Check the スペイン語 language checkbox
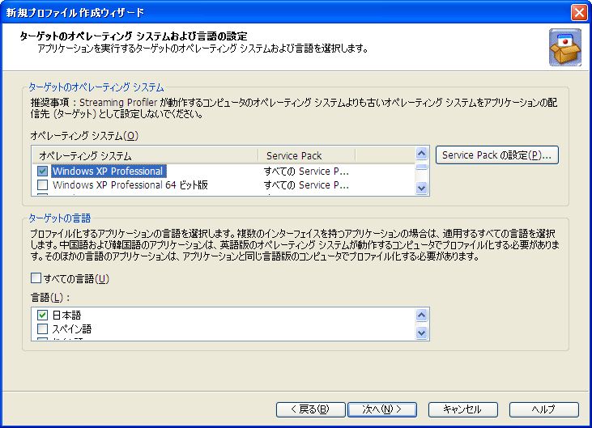Image resolution: width=592 pixels, height=428 pixels. [x=43, y=328]
